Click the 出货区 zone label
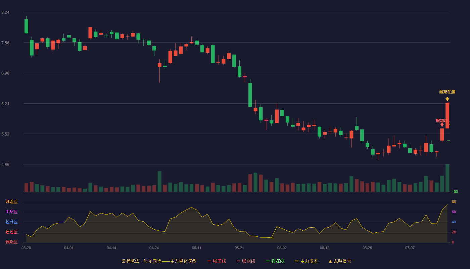Image resolution: width=470 pixels, height=269 pixels. (11, 212)
